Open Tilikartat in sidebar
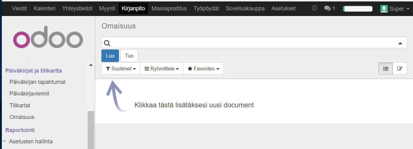 [20, 105]
